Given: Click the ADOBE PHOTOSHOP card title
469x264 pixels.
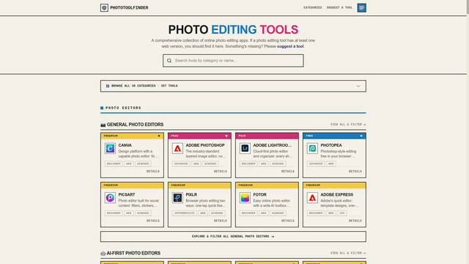Looking at the screenshot, I should [x=205, y=145].
